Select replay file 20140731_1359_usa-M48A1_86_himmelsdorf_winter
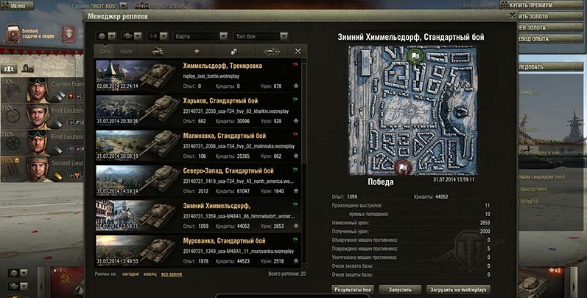The width and height of the screenshot is (587, 298). click(239, 216)
